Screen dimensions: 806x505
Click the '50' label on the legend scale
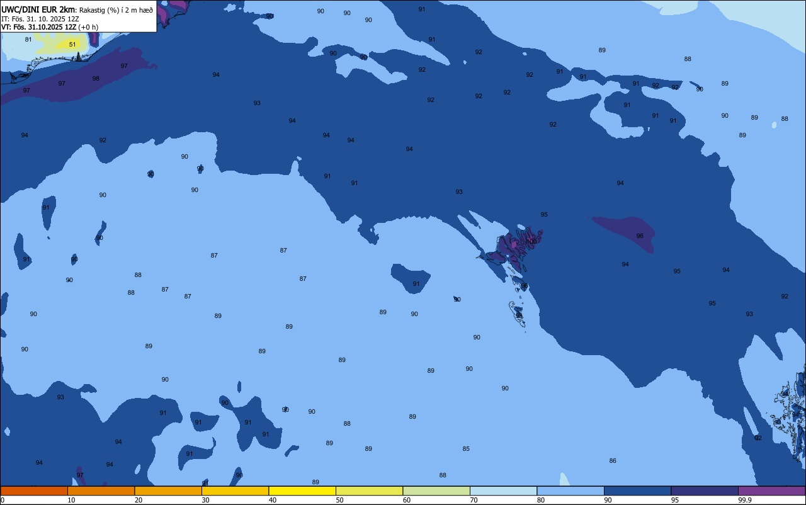click(339, 500)
